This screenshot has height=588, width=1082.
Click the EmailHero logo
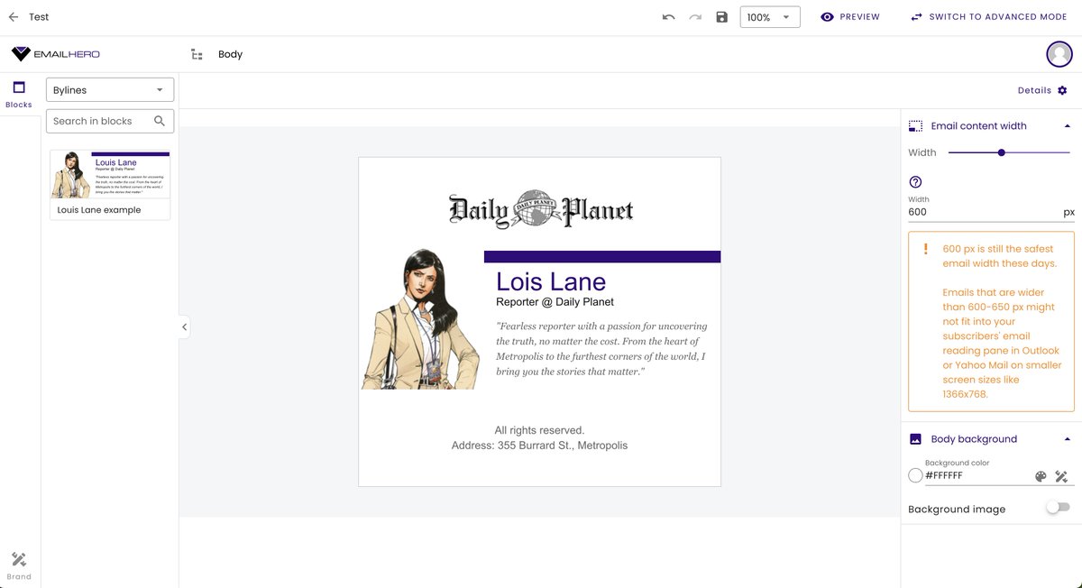[56, 54]
